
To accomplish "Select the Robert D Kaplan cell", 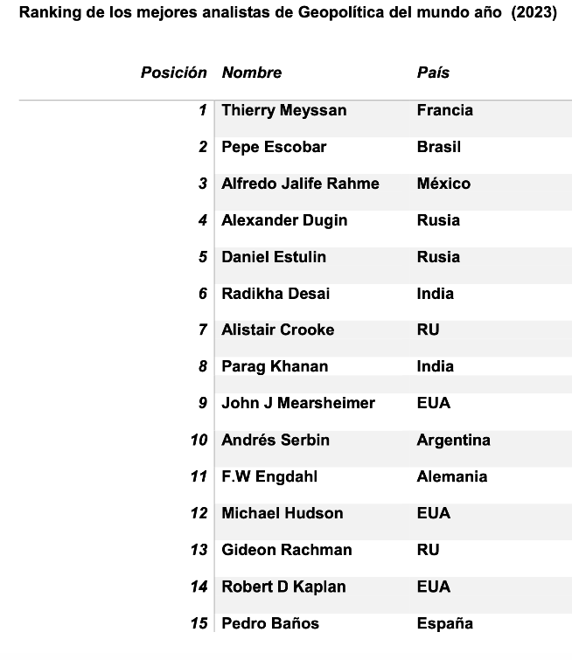I will (283, 587).
